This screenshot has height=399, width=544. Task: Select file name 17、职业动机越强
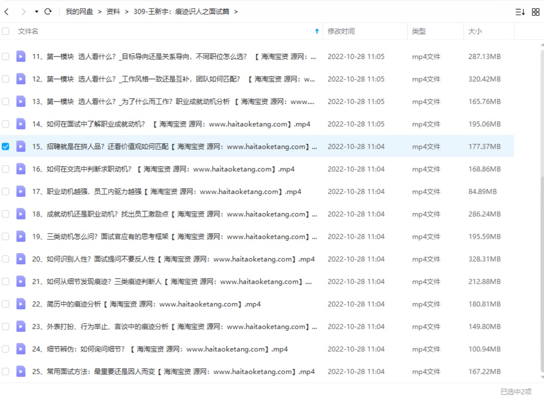click(x=167, y=191)
